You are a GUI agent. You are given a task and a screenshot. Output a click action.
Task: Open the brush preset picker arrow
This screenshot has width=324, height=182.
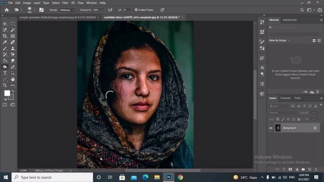point(34,10)
